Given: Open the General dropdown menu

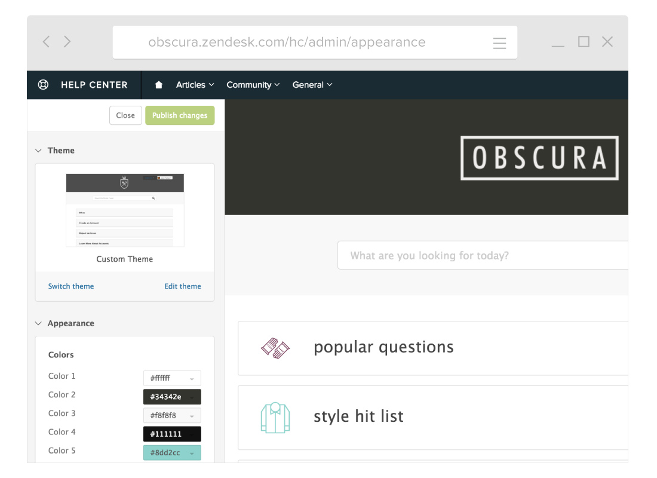Looking at the screenshot, I should coord(312,85).
